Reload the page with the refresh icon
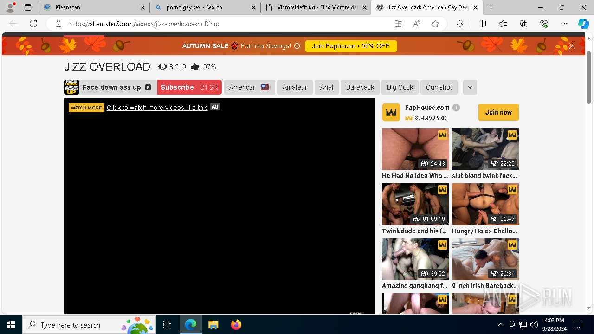The height and width of the screenshot is (334, 594). click(33, 24)
